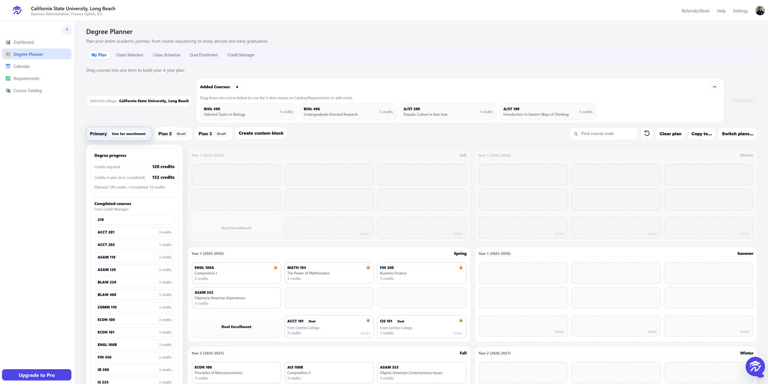Collapse the Added Courses panel
768x384 pixels.
pyautogui.click(x=715, y=87)
